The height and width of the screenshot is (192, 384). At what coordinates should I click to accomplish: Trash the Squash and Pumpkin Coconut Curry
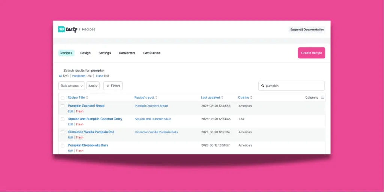point(79,124)
